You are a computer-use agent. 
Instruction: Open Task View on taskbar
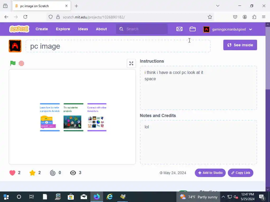[32, 197]
